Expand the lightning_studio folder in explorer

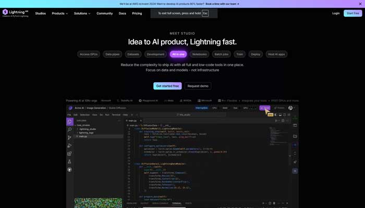point(87,129)
